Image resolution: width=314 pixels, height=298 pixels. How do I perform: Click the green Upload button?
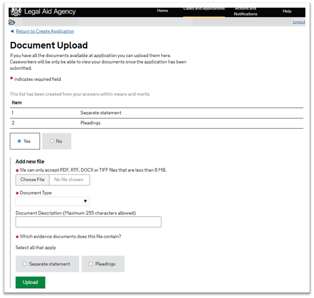point(30,282)
